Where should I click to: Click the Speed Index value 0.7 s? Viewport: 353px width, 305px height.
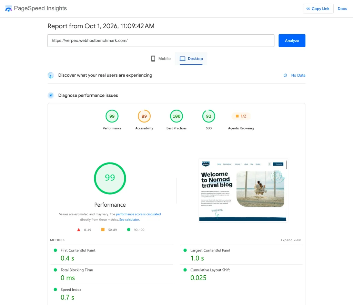[x=67, y=297]
